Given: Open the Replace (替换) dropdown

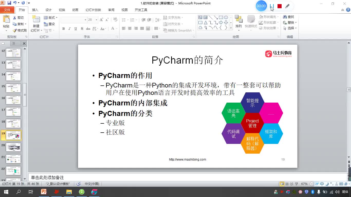Looking at the screenshot, I should click(290, 23).
